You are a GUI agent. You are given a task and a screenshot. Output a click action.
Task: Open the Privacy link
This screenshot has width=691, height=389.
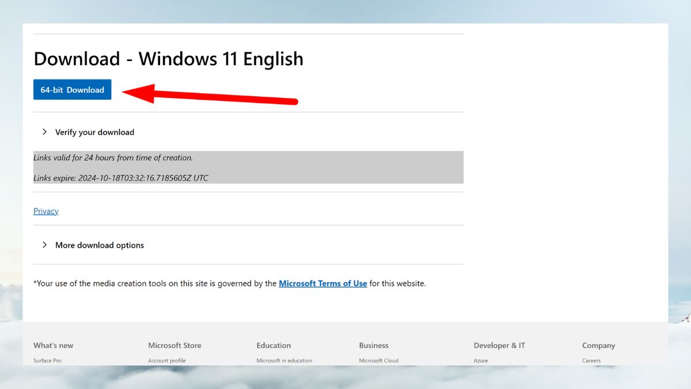[x=46, y=211]
